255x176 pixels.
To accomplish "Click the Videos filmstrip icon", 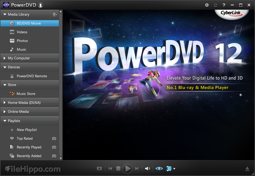I will (12, 32).
